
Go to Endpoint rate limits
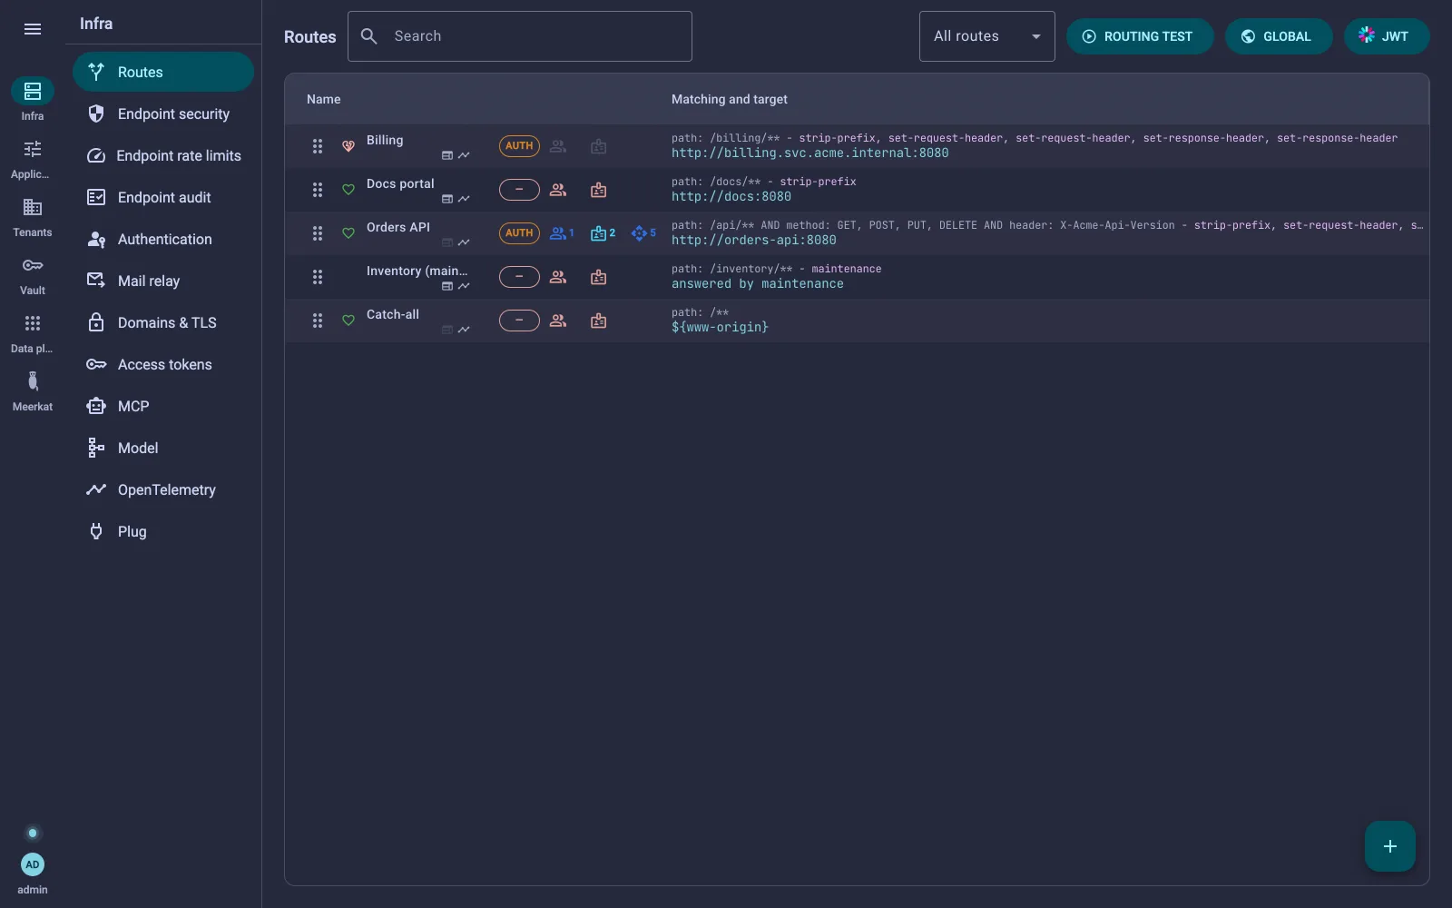(163, 155)
